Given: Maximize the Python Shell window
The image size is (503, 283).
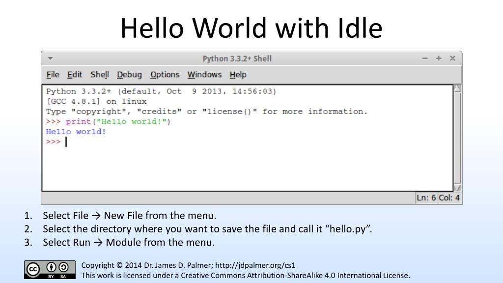Looking at the screenshot, I should click(x=439, y=58).
